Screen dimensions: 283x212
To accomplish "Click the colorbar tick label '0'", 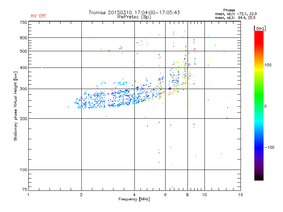I will click(265, 106).
